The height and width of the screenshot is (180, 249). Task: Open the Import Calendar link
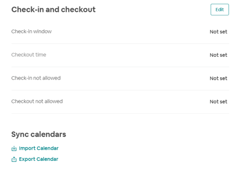coord(39,148)
